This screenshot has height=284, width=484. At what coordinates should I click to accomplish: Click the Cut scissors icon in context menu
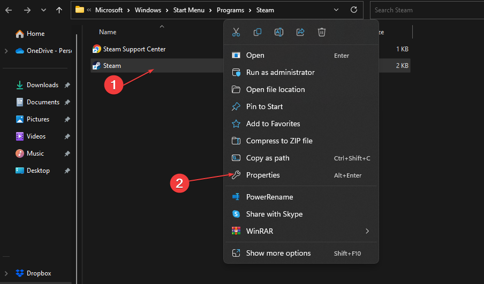click(236, 32)
